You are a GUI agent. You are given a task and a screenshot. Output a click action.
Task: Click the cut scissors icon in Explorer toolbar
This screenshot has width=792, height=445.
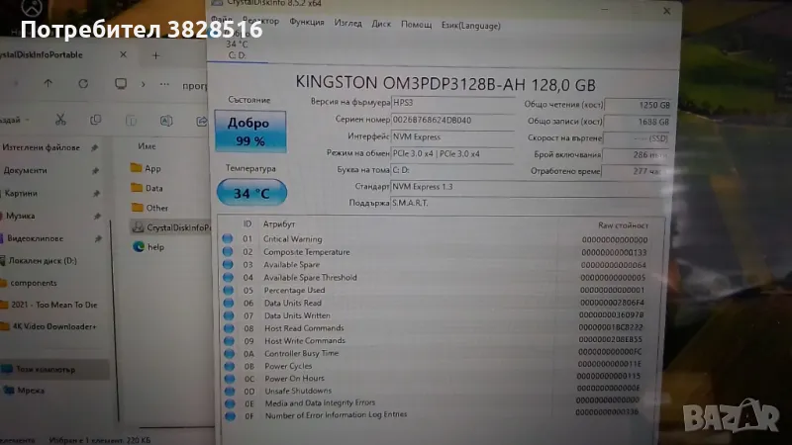59,120
